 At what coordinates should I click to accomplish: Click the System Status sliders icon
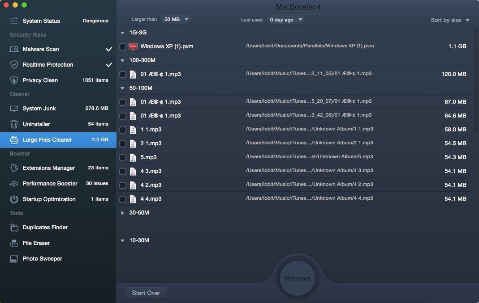(x=14, y=21)
